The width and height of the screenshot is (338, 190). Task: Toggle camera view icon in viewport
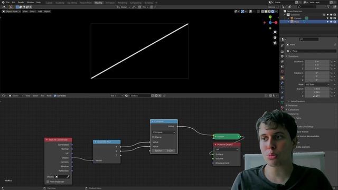coord(275,43)
